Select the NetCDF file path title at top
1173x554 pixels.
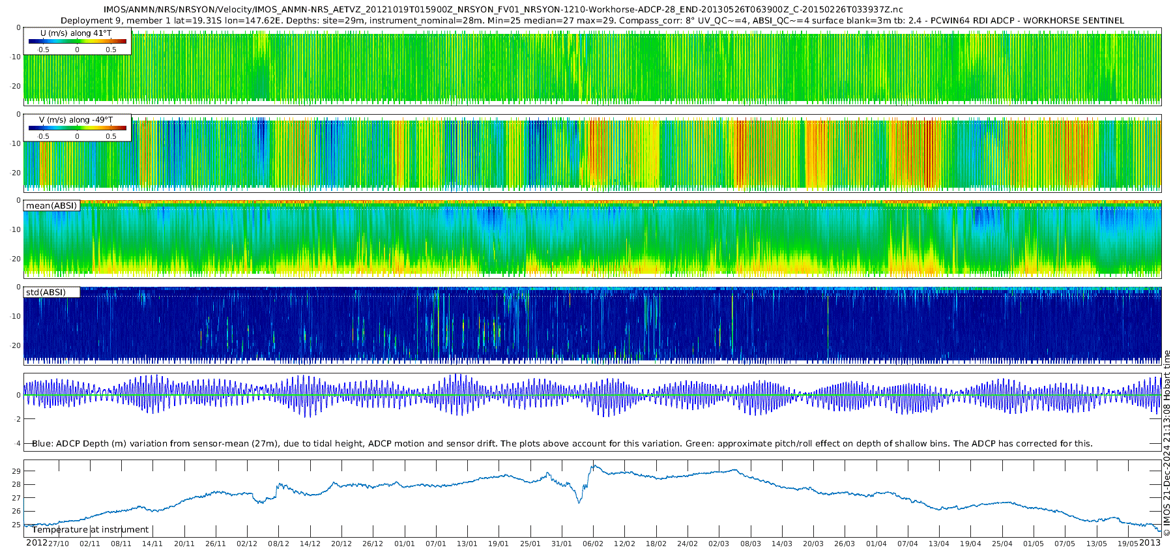(x=503, y=9)
